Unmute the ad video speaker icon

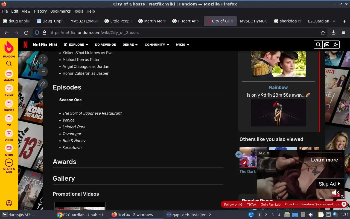click(x=336, y=193)
